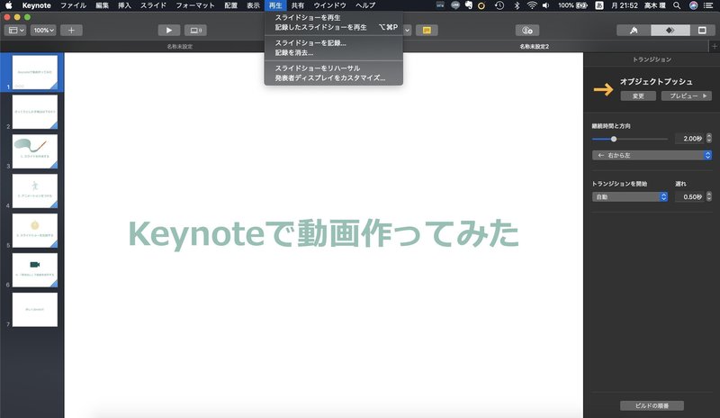Open the Document inspector icon
Image resolution: width=720 pixels, height=418 pixels.
click(702, 31)
